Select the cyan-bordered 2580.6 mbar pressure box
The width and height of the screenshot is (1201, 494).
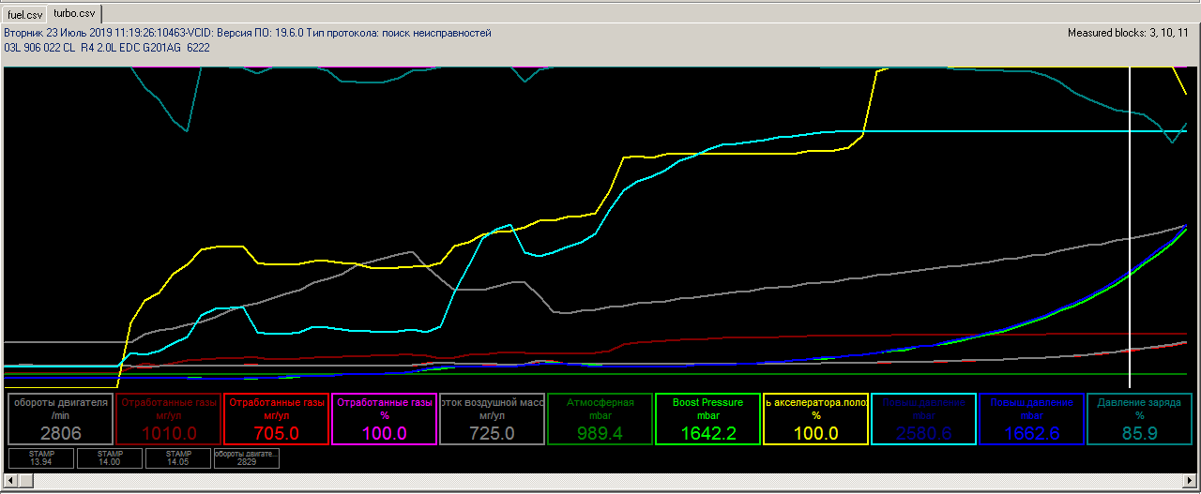coord(923,418)
